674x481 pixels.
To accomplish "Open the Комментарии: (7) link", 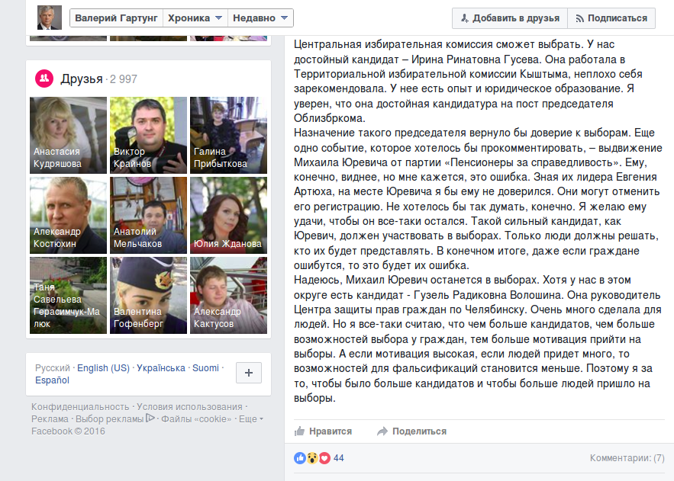I will [627, 458].
